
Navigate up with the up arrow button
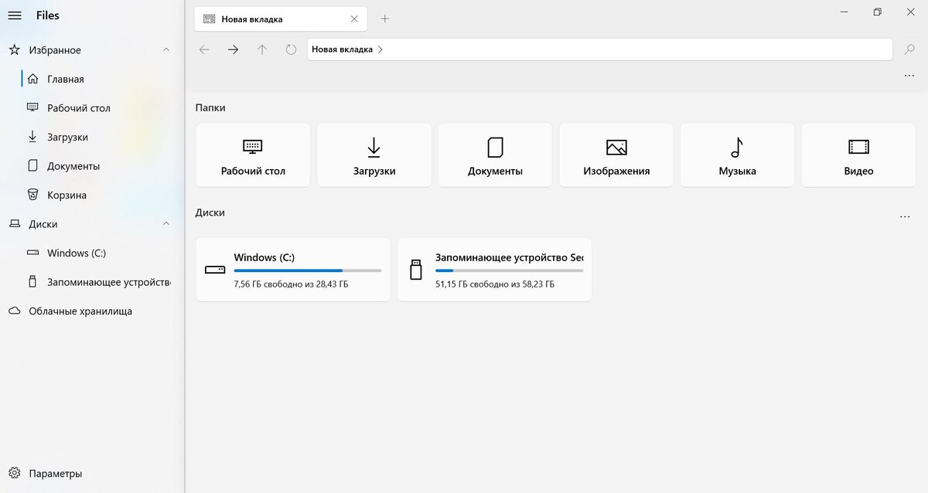(x=262, y=49)
